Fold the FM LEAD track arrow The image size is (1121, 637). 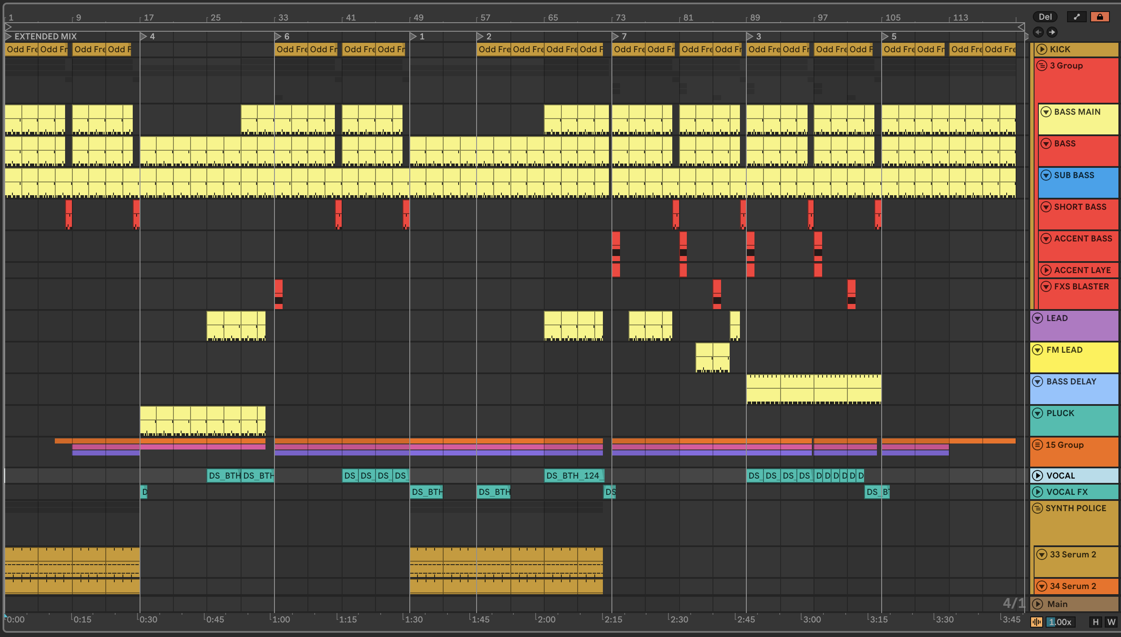pos(1038,350)
